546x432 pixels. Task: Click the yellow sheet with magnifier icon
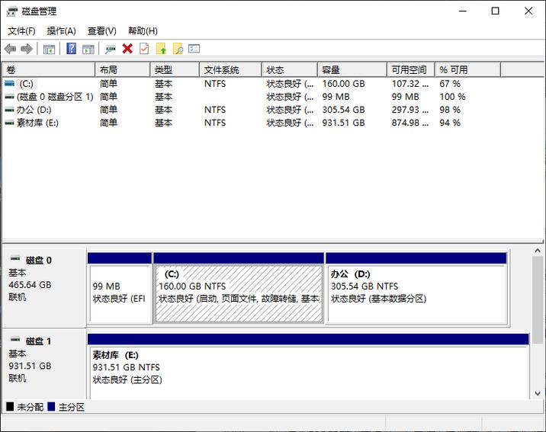178,49
